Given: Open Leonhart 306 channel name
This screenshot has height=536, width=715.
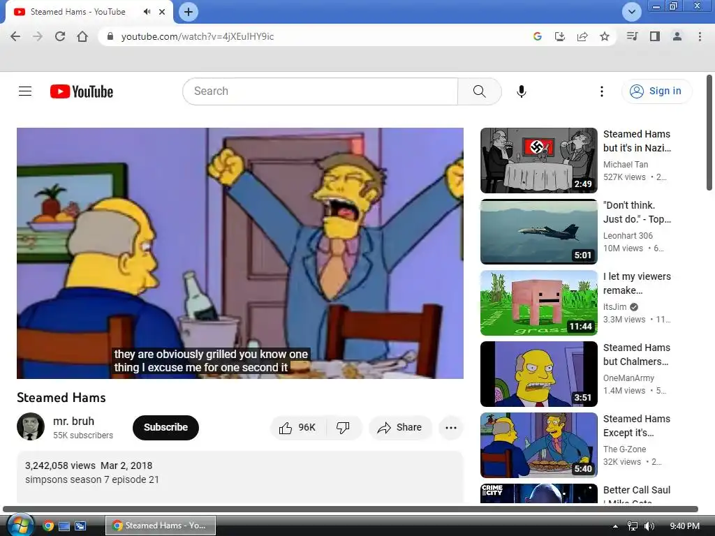Looking at the screenshot, I should [628, 236].
